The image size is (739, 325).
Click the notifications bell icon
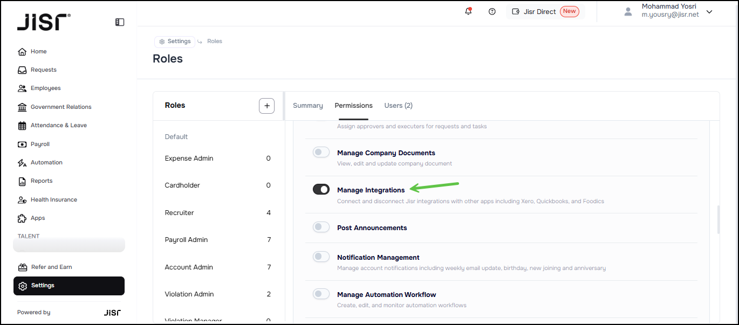(468, 11)
